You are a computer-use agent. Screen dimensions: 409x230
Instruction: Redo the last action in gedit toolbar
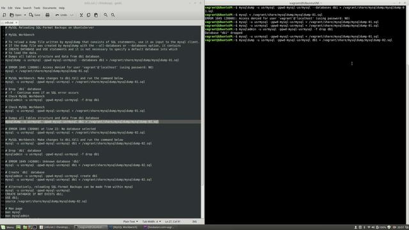point(72,15)
